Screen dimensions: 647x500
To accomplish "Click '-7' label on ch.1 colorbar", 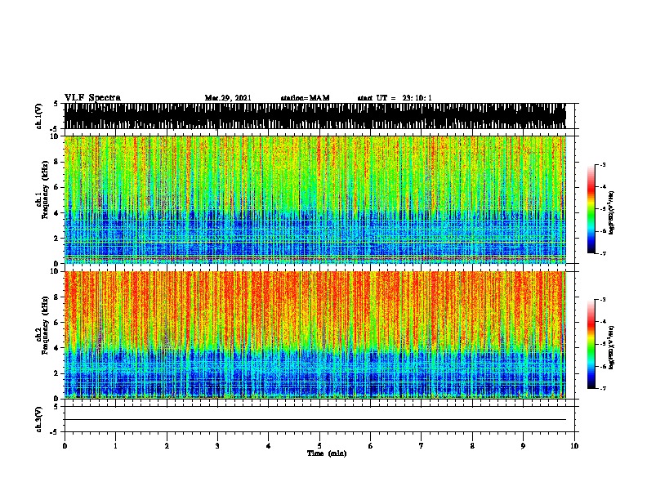I will pyautogui.click(x=602, y=253).
